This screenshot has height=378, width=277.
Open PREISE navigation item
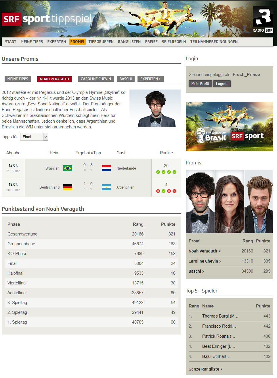click(151, 41)
